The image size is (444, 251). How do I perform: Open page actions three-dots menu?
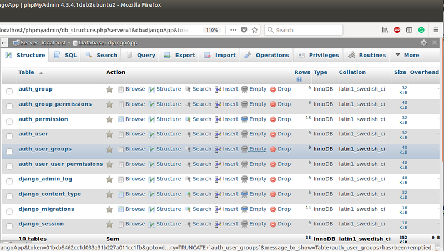pos(233,30)
